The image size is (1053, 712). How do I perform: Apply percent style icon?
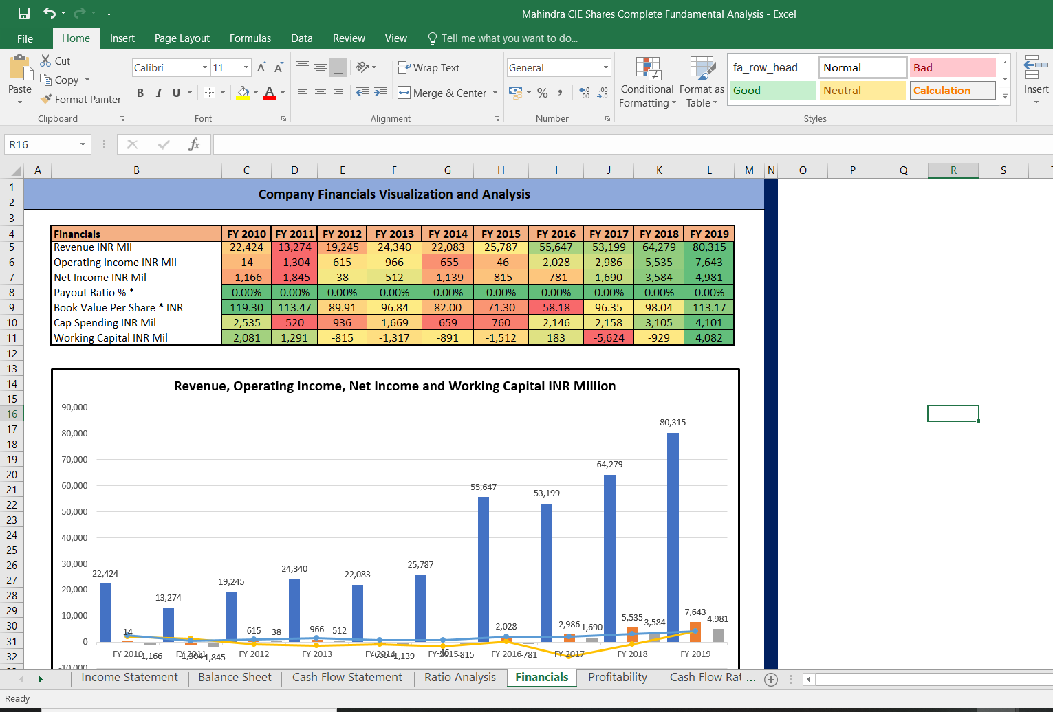coord(543,93)
